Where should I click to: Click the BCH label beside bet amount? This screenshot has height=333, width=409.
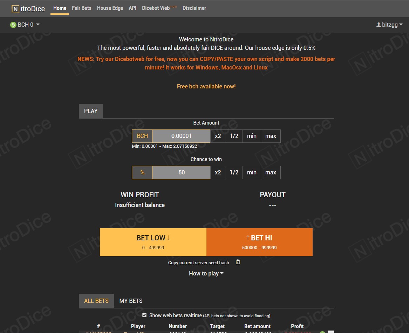point(142,136)
